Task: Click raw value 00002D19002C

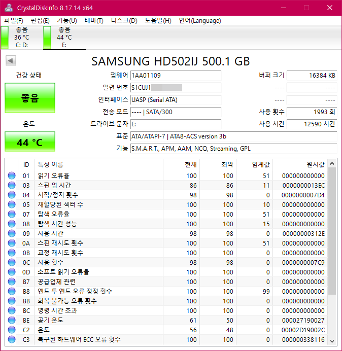Action: (303, 330)
